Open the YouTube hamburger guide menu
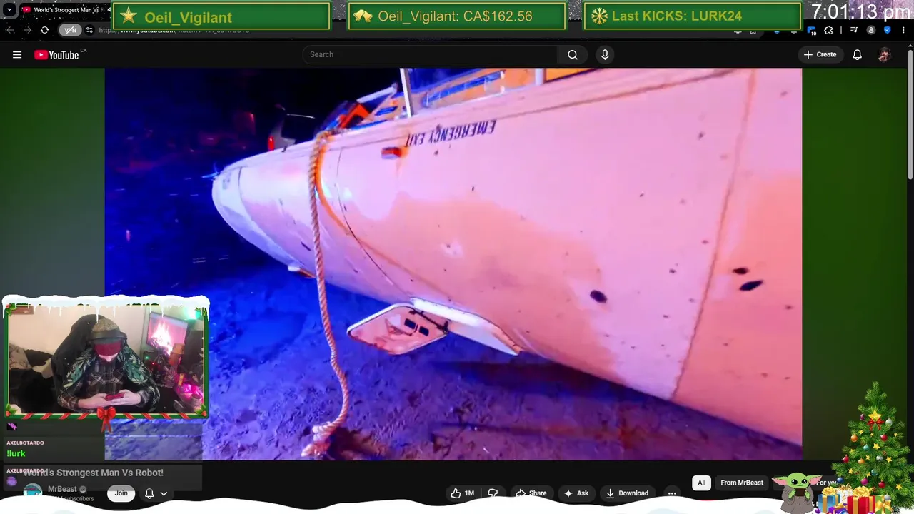This screenshot has height=514, width=914. 17,55
